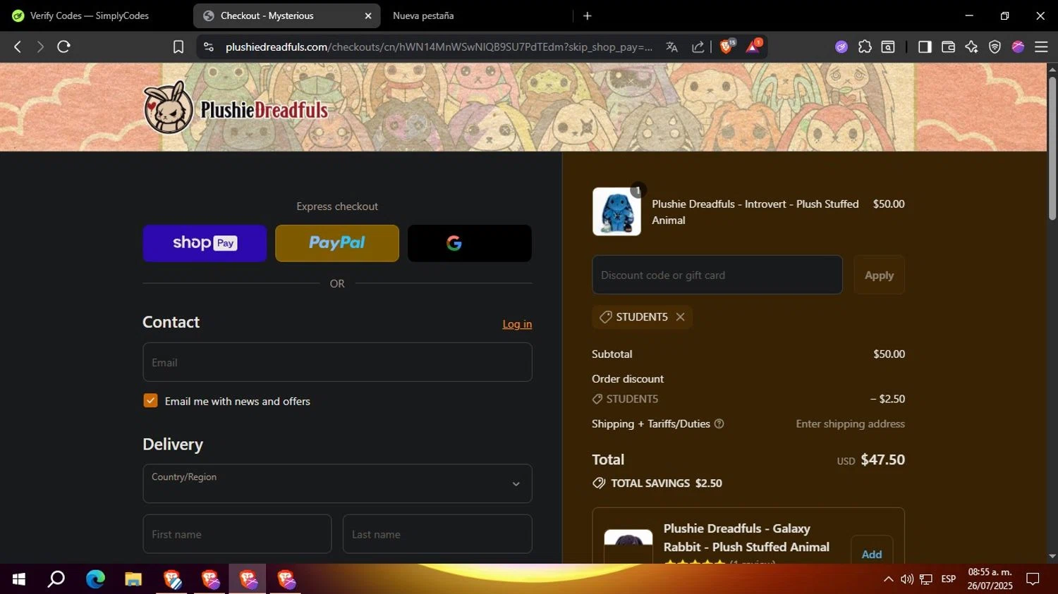This screenshot has height=594, width=1058.
Task: Open Brave Shields lion icon
Action: pos(726,46)
